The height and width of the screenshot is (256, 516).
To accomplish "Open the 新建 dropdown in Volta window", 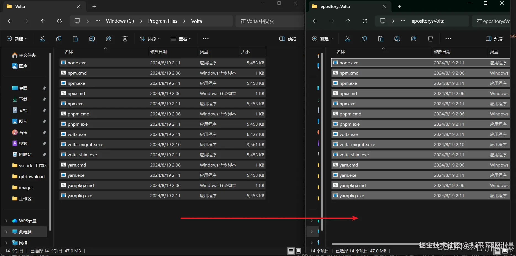I will click(17, 39).
